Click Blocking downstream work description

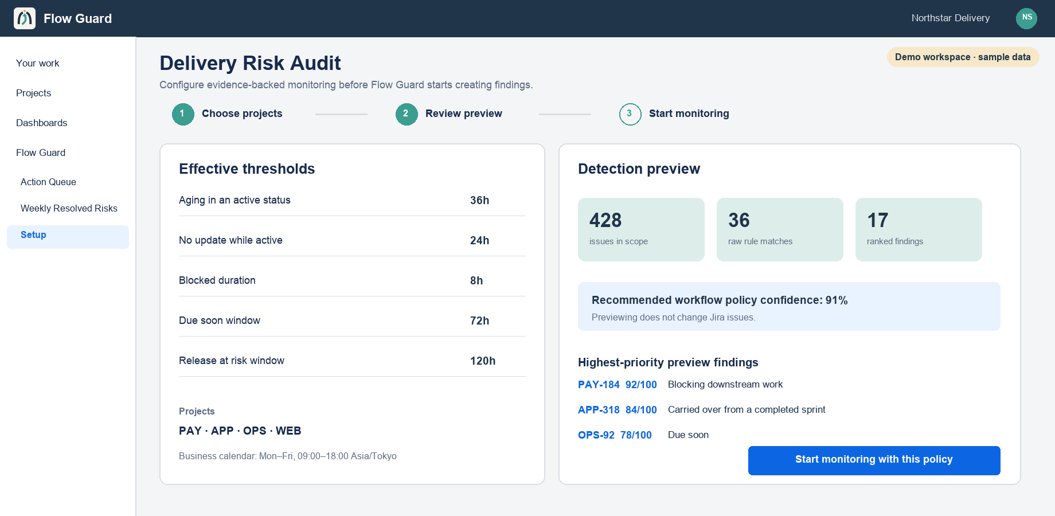725,384
